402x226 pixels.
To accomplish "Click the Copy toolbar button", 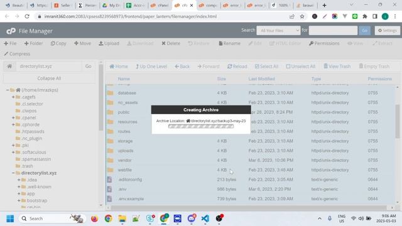I will [58, 43].
